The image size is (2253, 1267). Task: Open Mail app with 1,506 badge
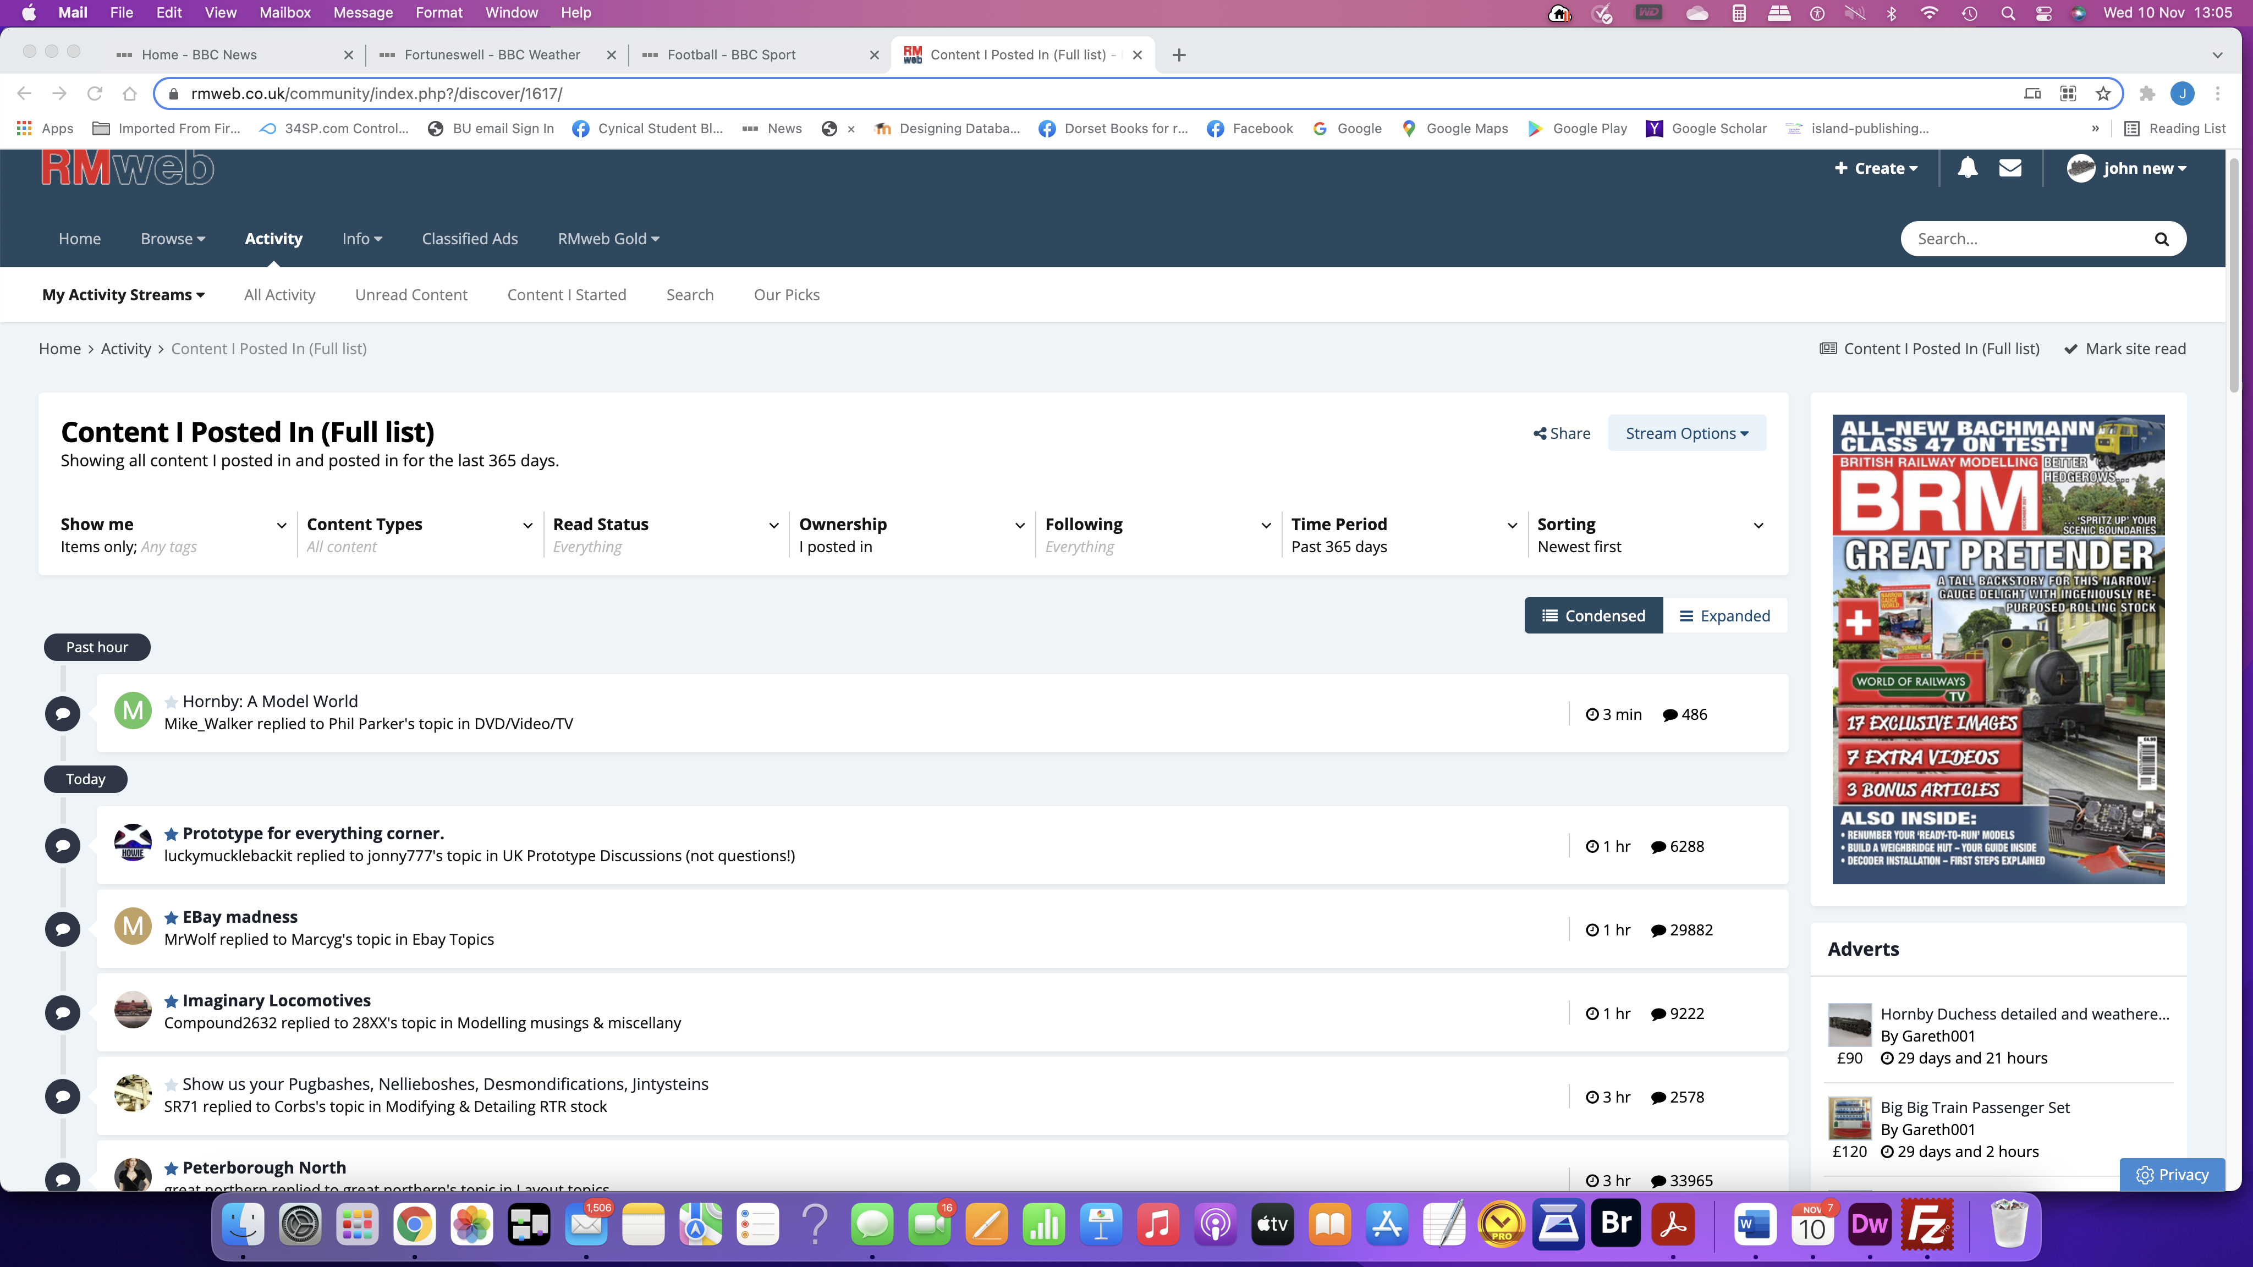tap(586, 1224)
